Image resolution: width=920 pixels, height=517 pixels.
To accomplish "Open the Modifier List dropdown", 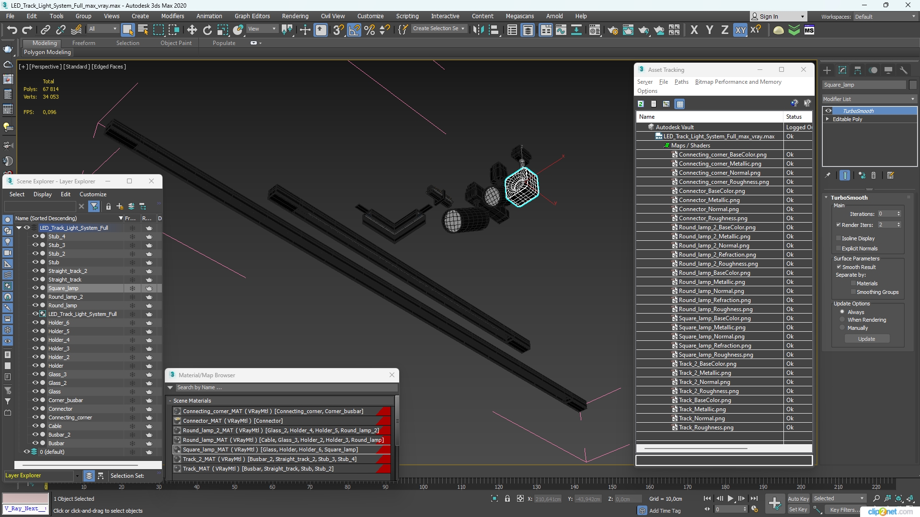I will click(x=869, y=99).
